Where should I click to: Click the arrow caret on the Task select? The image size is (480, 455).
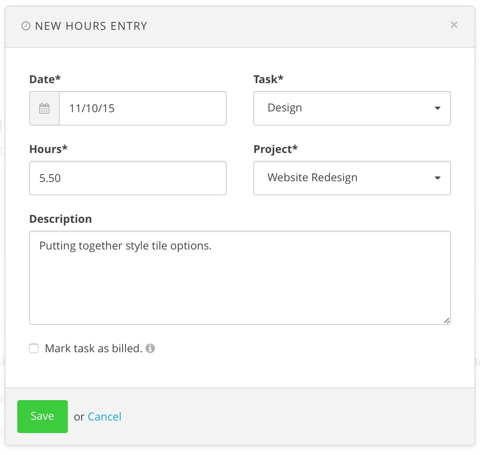click(438, 108)
